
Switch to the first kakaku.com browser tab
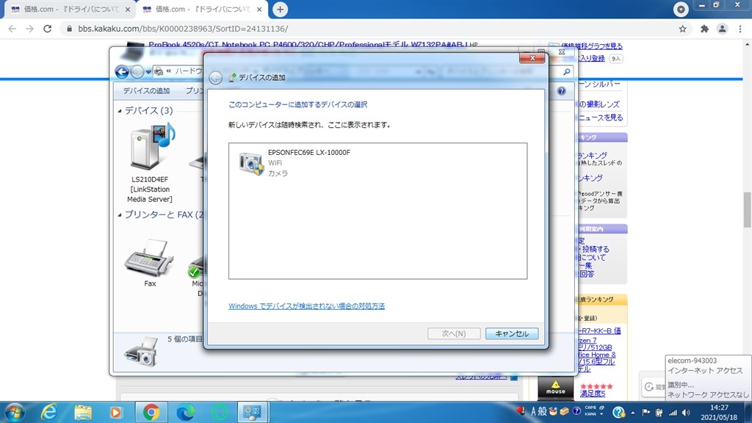(x=70, y=9)
